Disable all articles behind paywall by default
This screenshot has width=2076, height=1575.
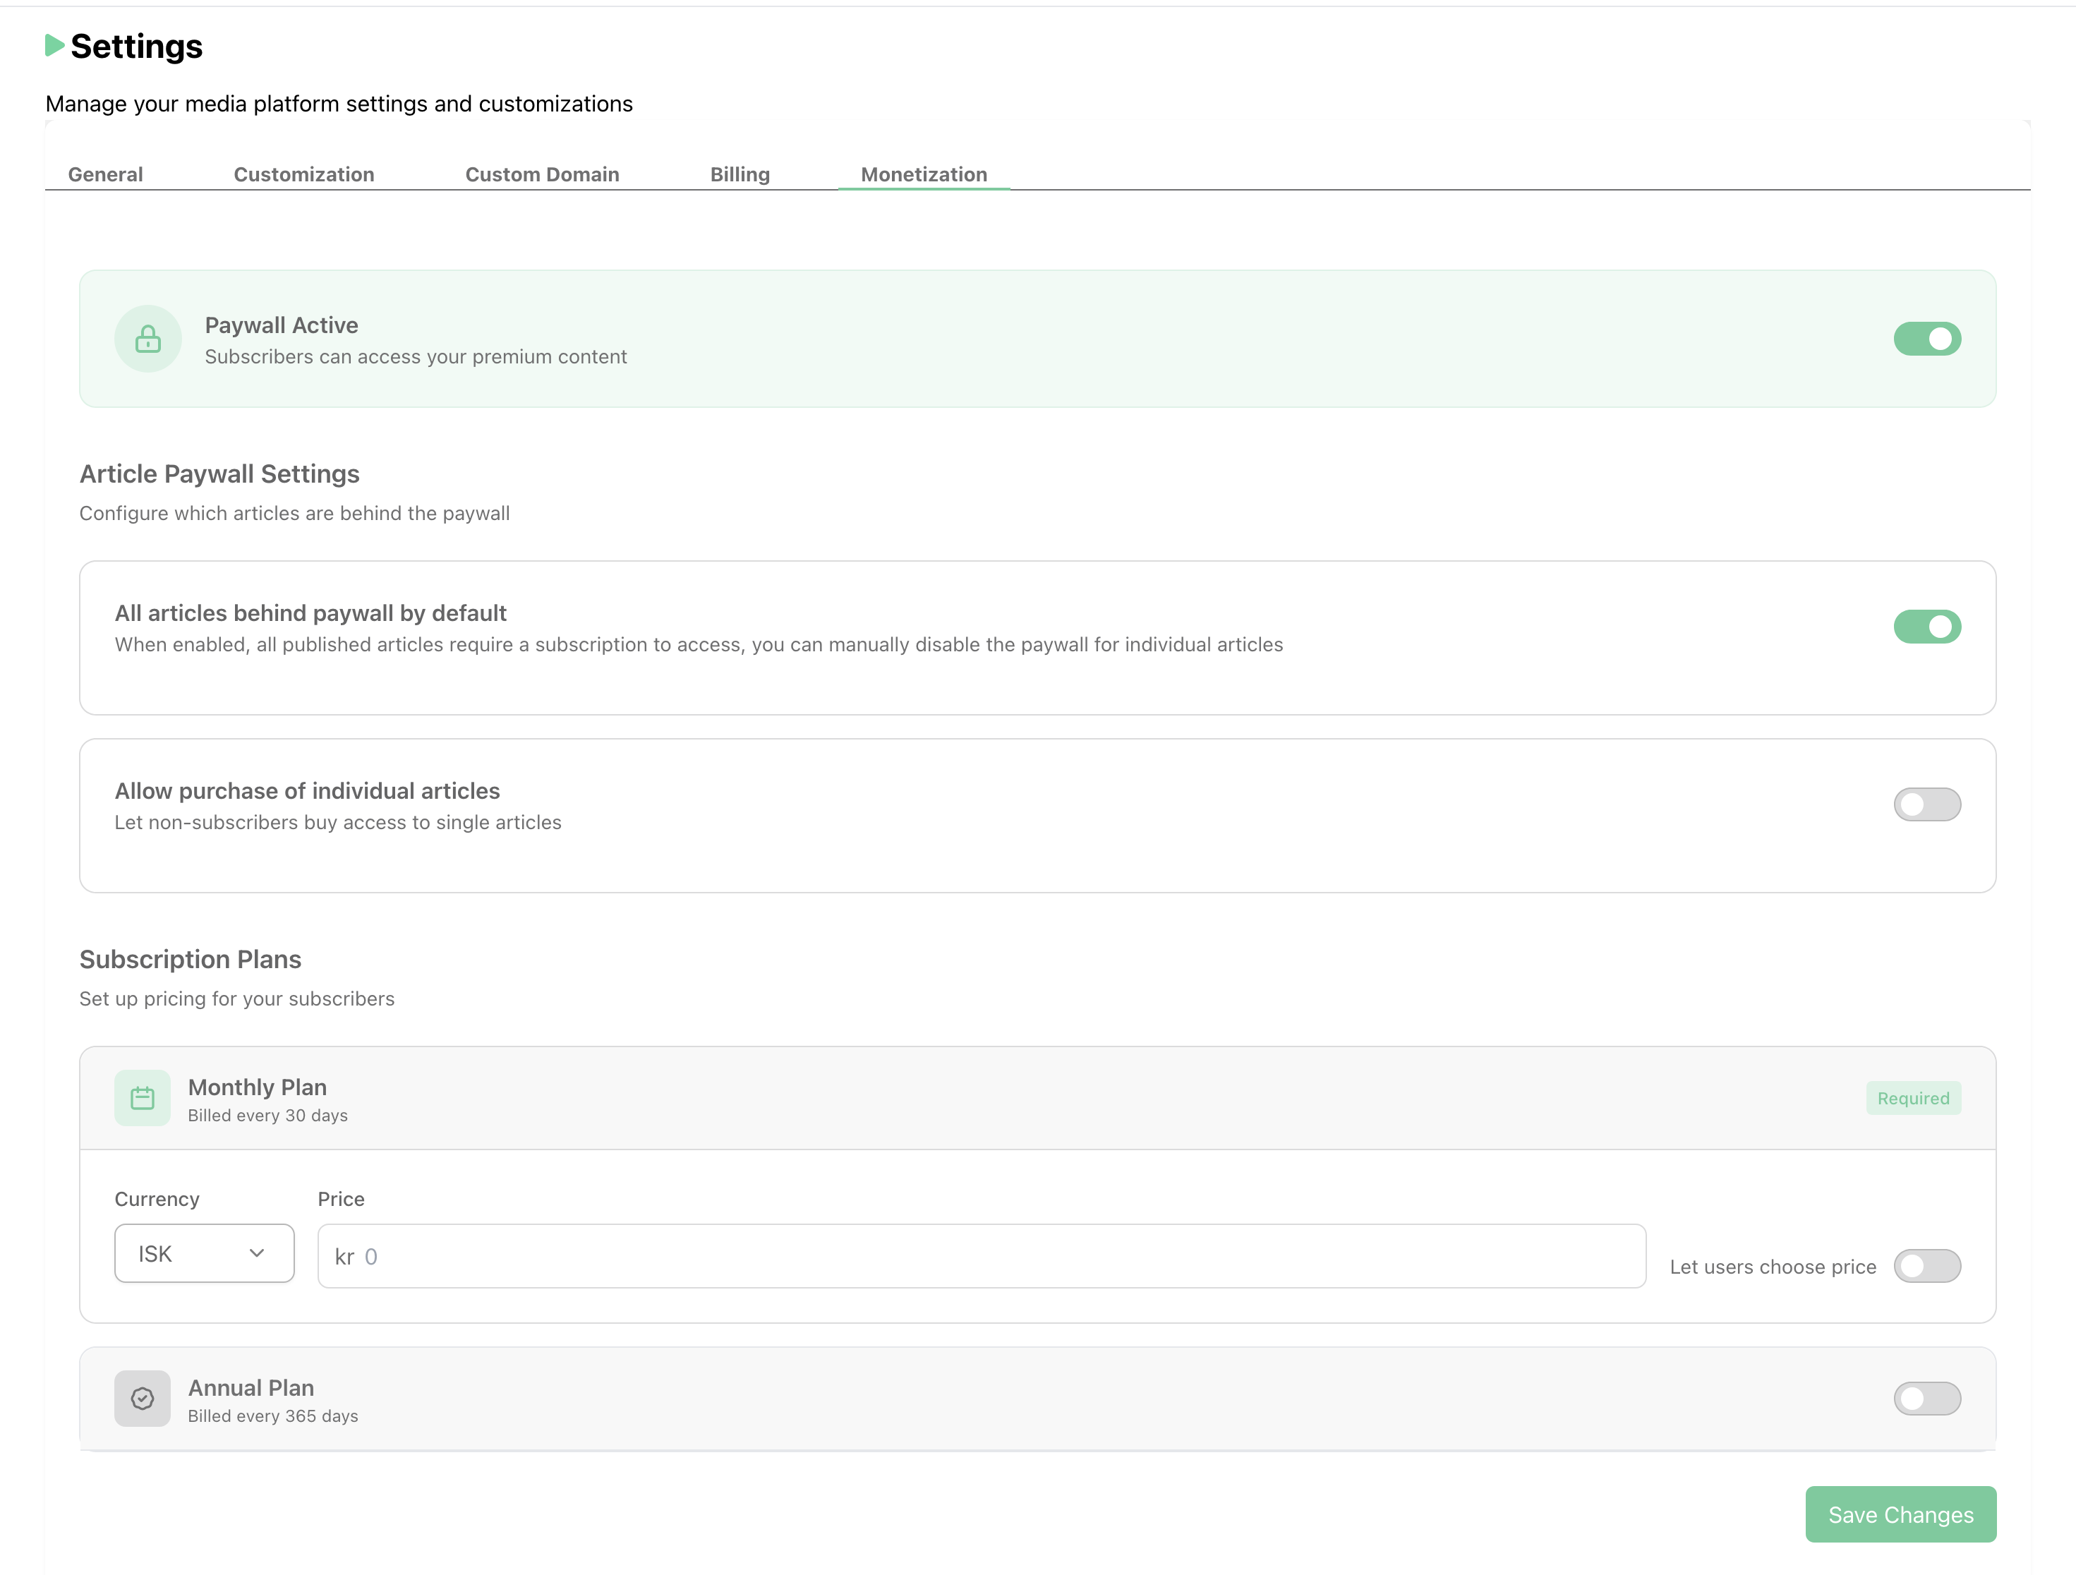pos(1927,627)
